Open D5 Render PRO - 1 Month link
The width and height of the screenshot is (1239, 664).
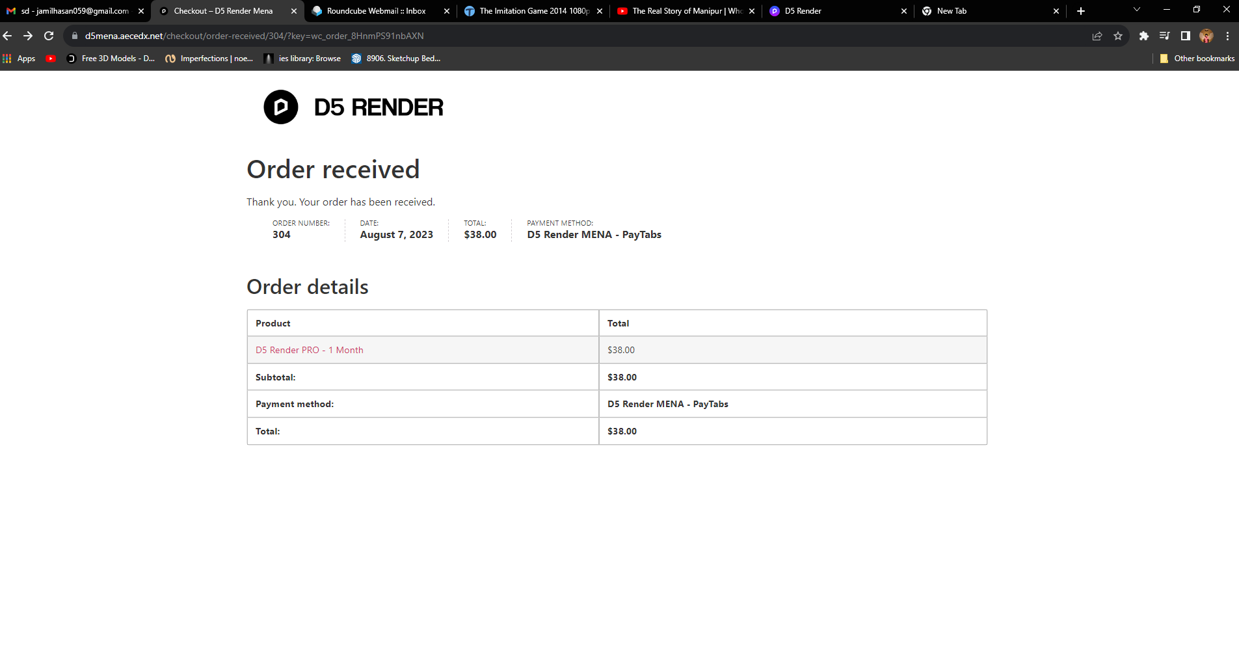[x=310, y=350]
